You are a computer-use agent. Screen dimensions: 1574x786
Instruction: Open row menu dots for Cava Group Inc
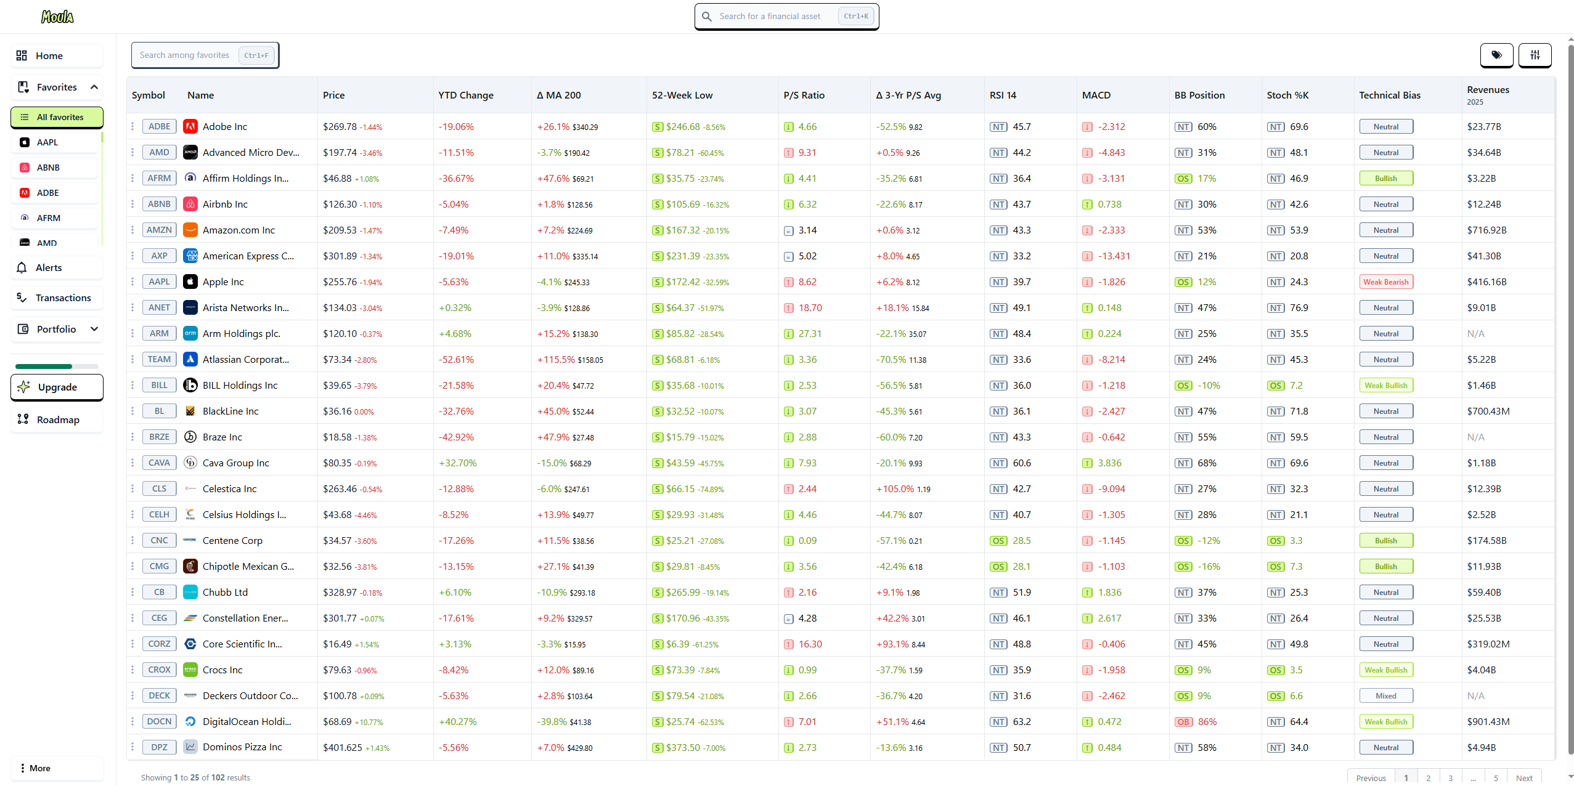pos(133,463)
